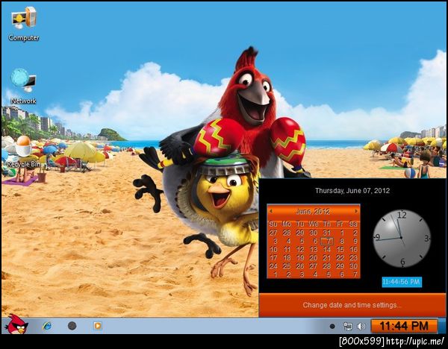
Task: Open the media player taskbar icon
Action: click(97, 326)
